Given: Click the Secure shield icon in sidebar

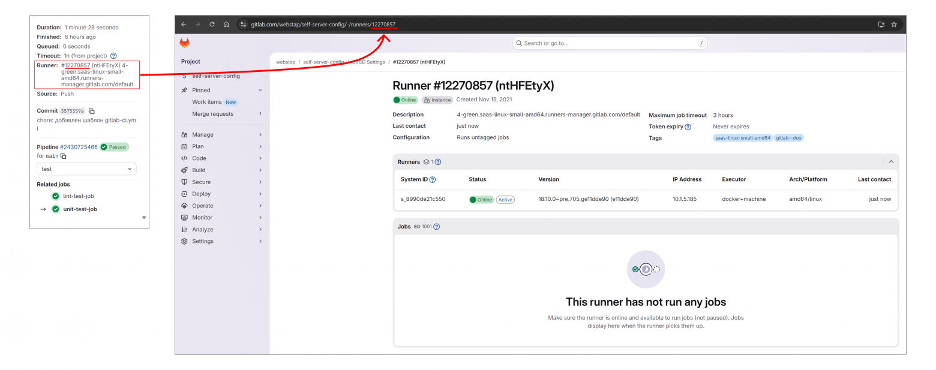Looking at the screenshot, I should tap(184, 182).
